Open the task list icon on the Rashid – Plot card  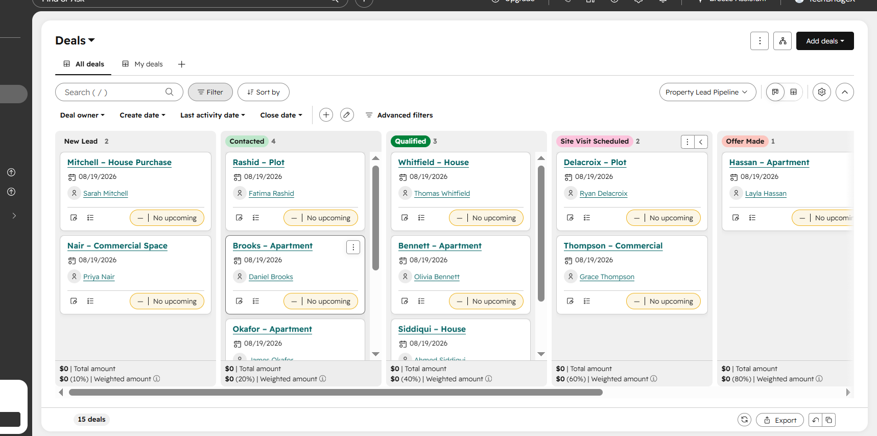(256, 218)
